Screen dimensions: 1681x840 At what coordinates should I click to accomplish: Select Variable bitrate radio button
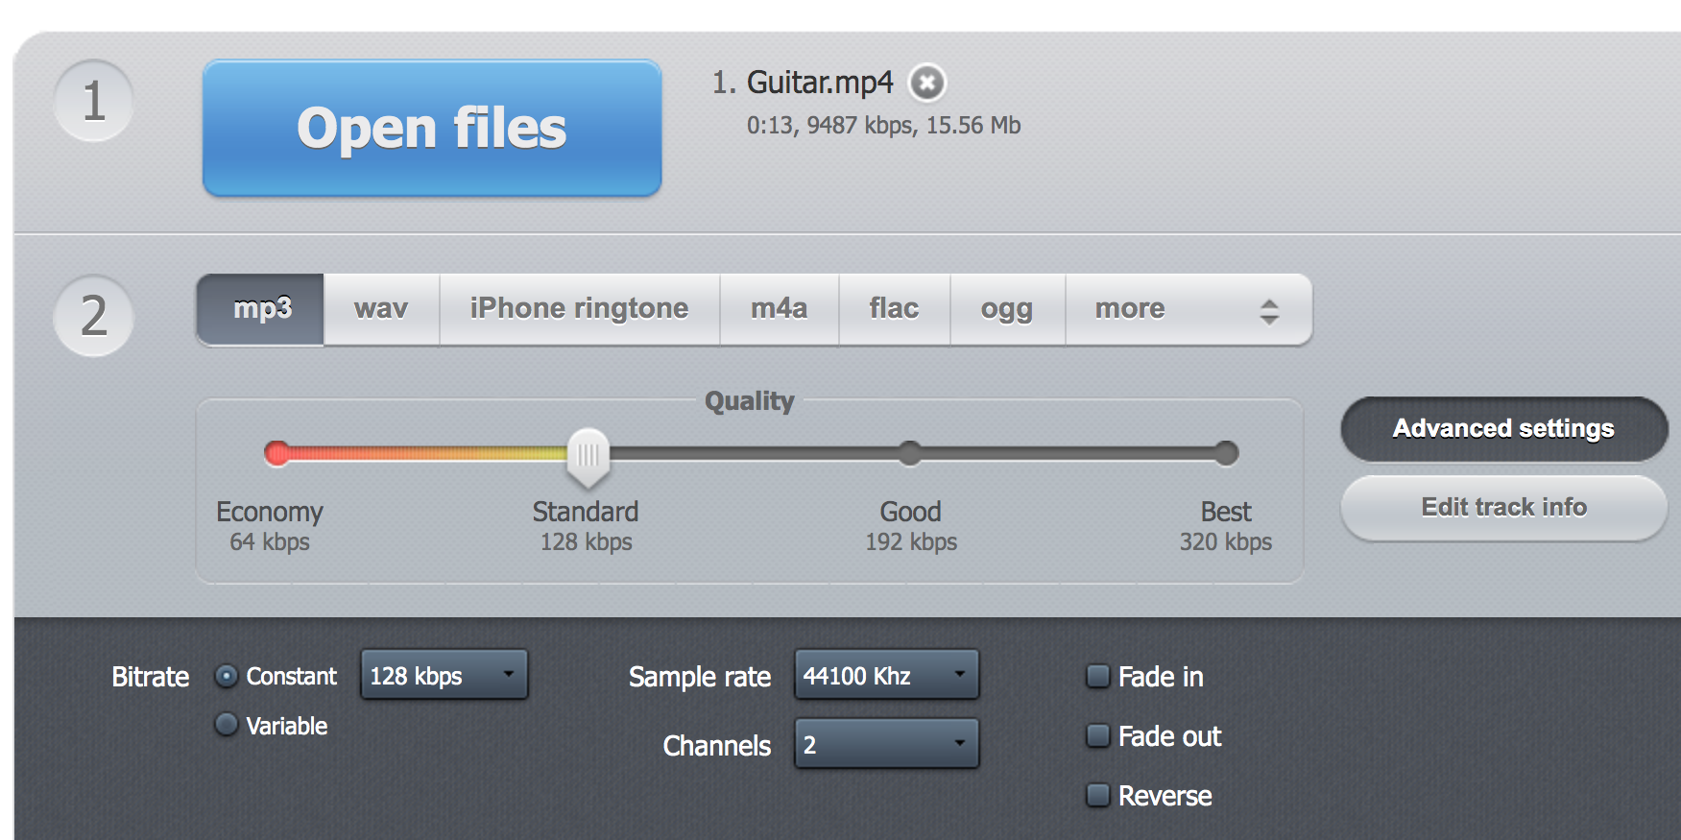coord(227,724)
